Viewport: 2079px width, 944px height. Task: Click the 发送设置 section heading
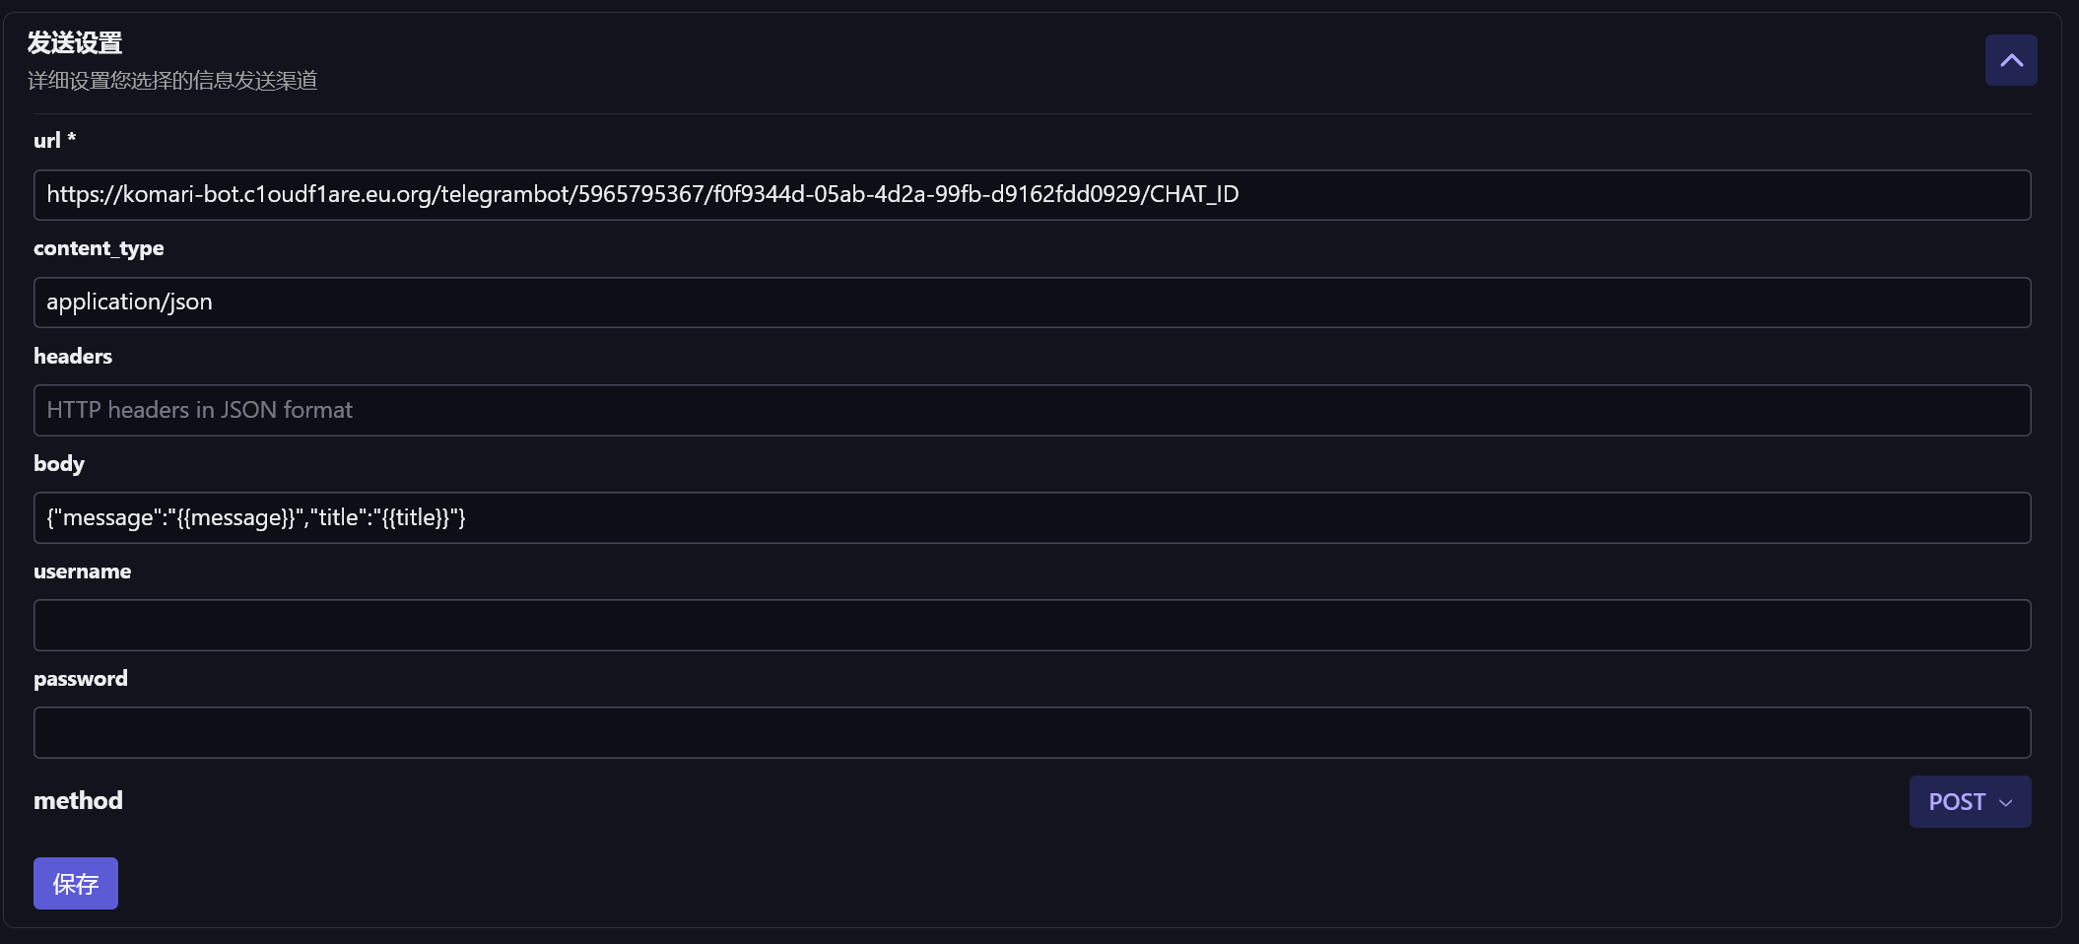point(75,43)
